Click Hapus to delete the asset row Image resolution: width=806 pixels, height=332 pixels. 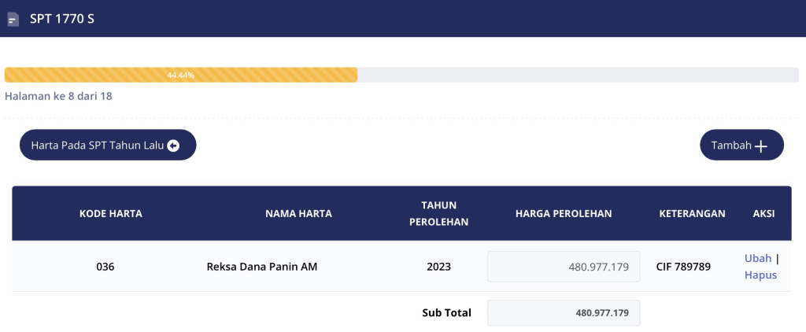tap(760, 275)
